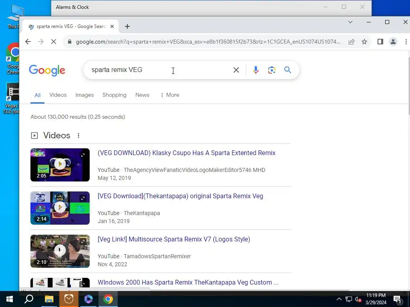
Task: Select the This PC desktop icon
Action: [x=14, y=16]
